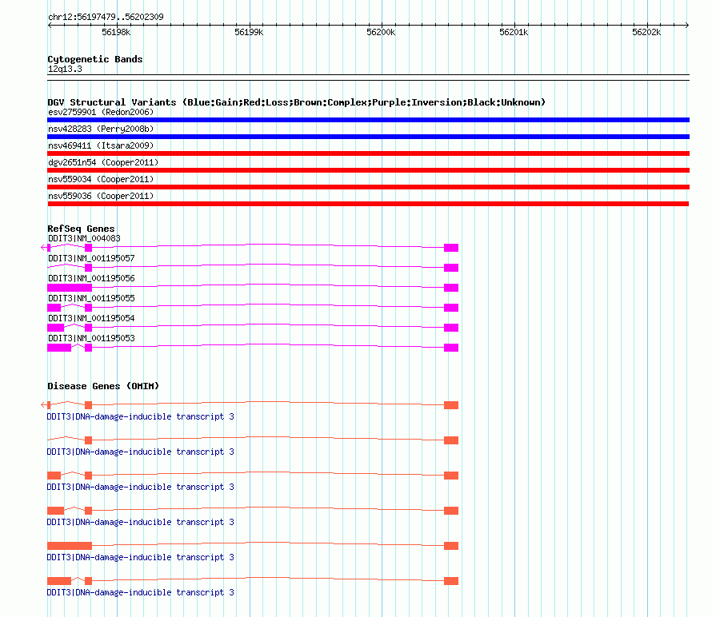Click the wide left exon of NM_001195056
712x617 pixels.
(x=70, y=288)
